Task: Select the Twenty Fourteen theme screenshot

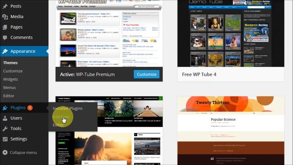Action: click(x=109, y=131)
